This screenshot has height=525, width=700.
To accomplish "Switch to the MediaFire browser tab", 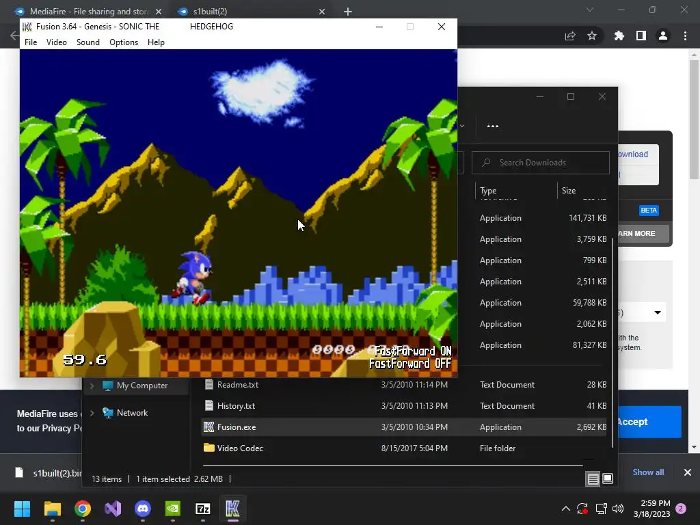I will pyautogui.click(x=87, y=12).
